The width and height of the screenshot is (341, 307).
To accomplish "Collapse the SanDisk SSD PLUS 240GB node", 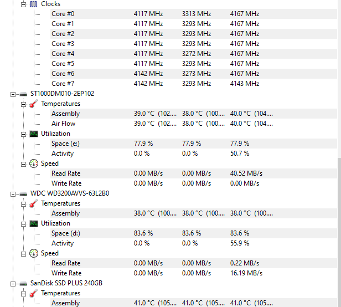I will pyautogui.click(x=13, y=284).
